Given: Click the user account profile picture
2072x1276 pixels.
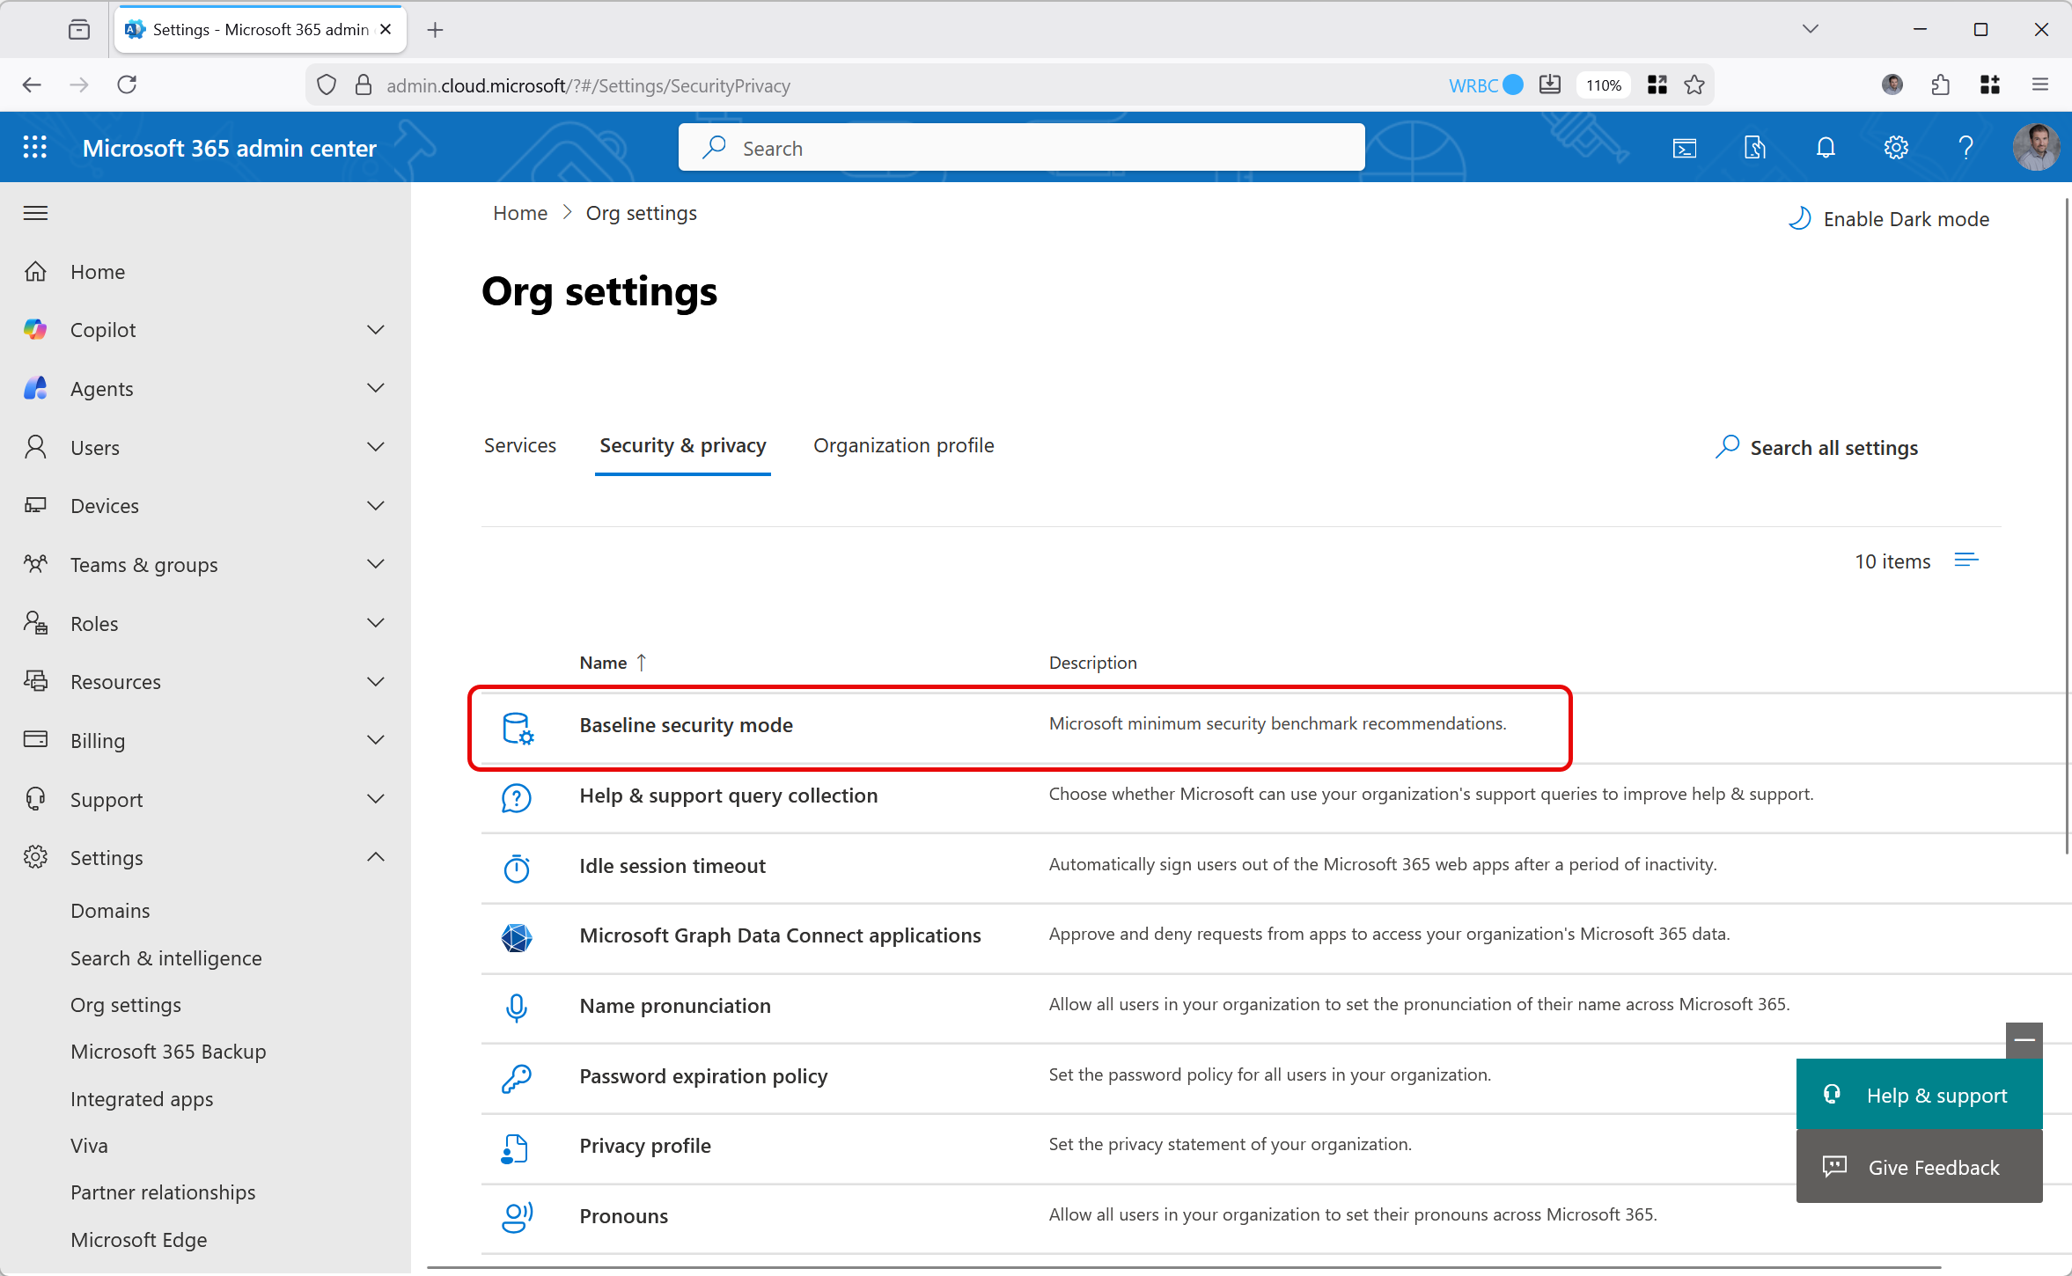Looking at the screenshot, I should click(2035, 148).
